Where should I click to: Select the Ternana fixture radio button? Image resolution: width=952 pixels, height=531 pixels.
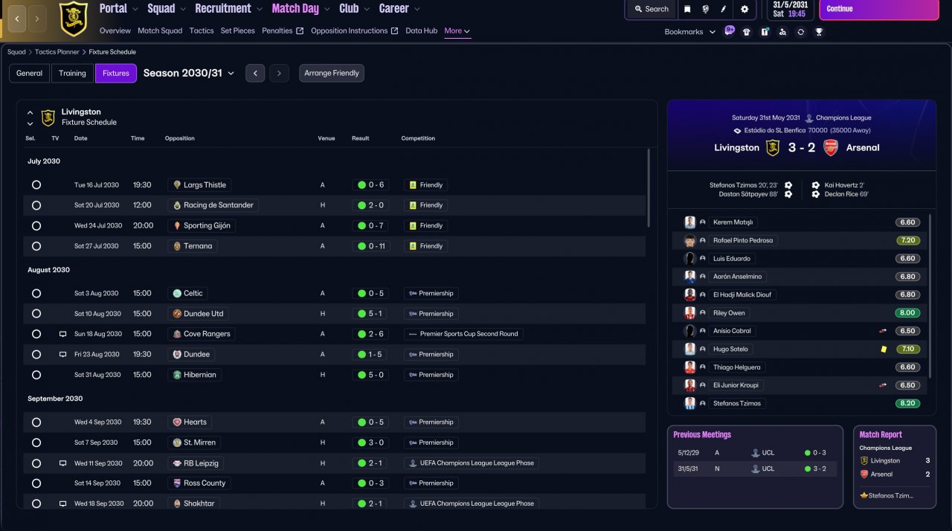point(36,246)
